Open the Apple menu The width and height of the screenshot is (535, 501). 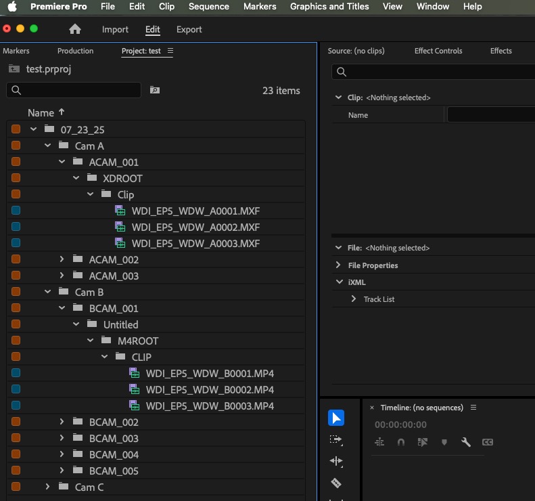click(x=12, y=7)
